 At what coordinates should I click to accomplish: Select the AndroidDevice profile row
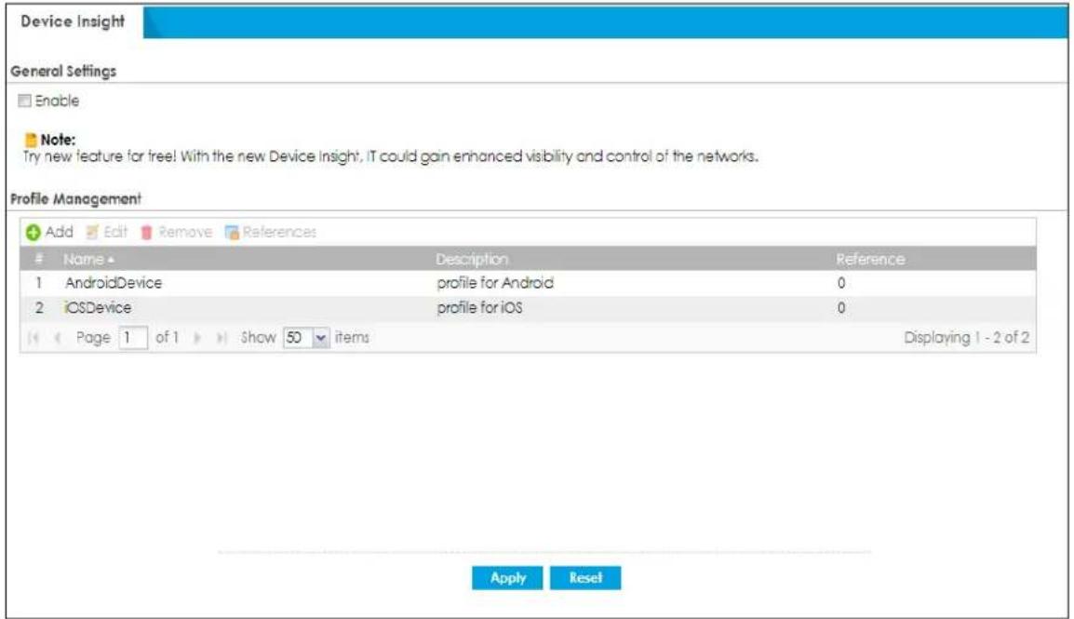(528, 283)
